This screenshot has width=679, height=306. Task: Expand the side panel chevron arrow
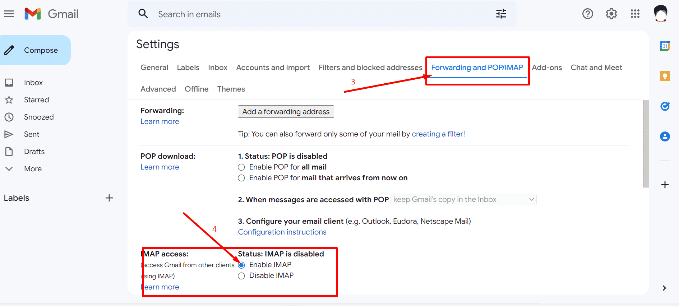tap(664, 288)
